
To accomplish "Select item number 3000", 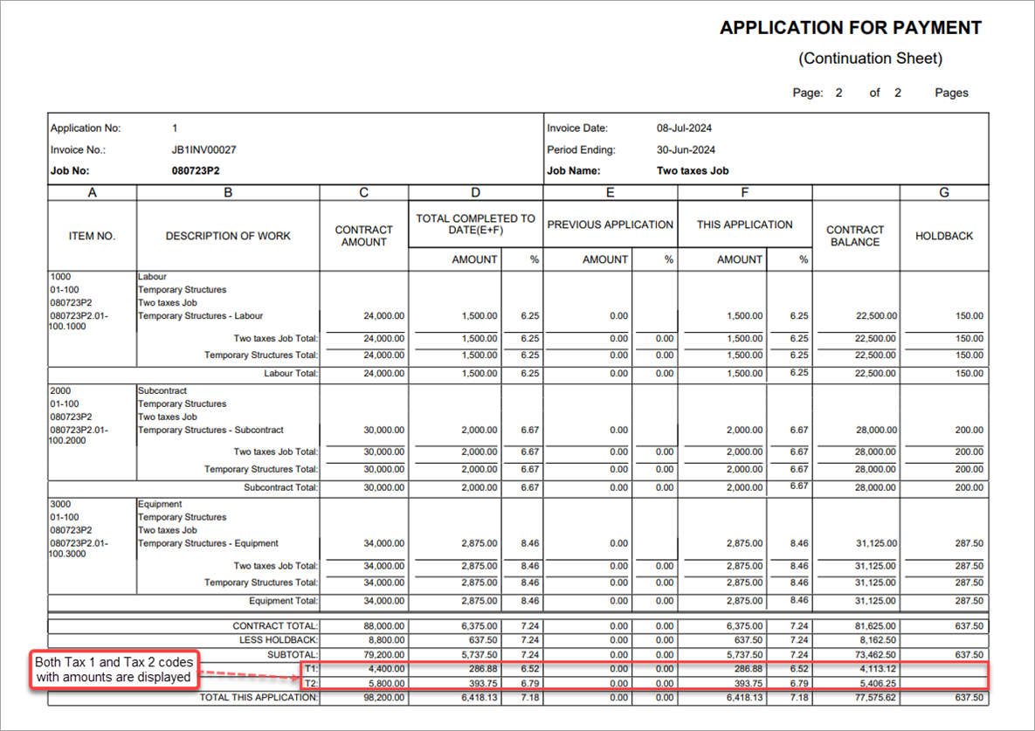I will pyautogui.click(x=60, y=504).
